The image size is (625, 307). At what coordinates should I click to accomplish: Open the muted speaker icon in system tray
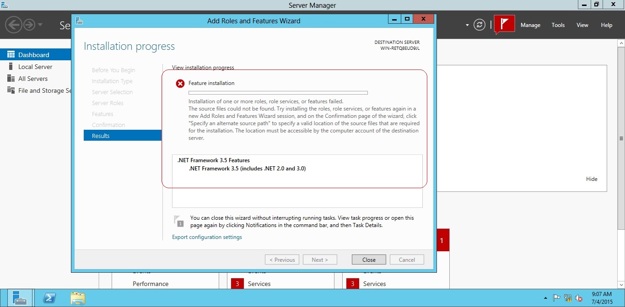coord(578,296)
